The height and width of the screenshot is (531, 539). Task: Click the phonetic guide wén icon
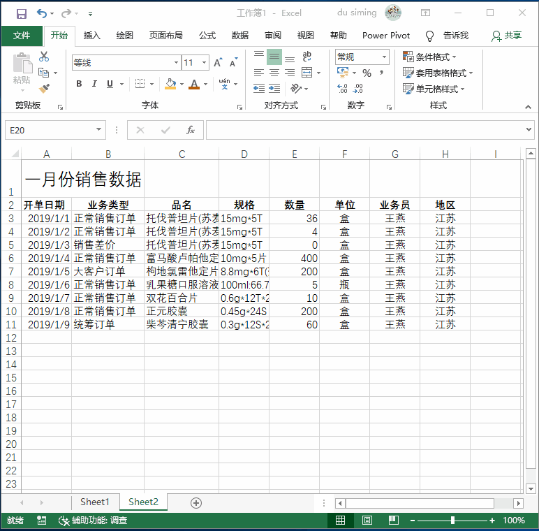[x=225, y=84]
